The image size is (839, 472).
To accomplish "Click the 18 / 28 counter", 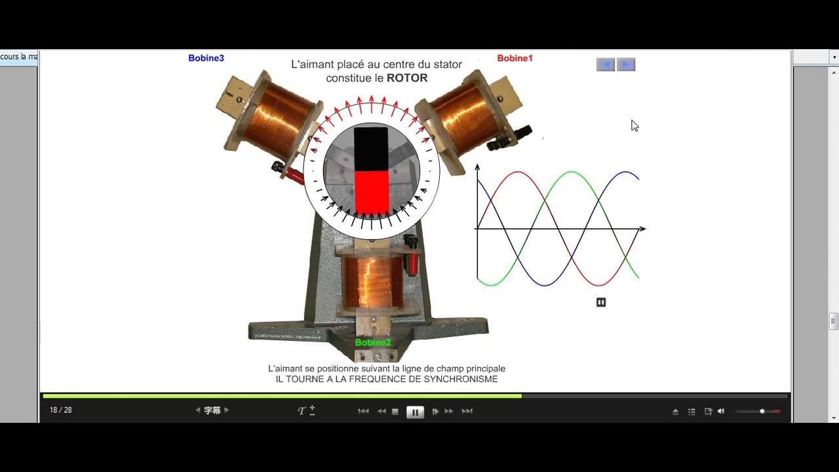I will click(60, 410).
